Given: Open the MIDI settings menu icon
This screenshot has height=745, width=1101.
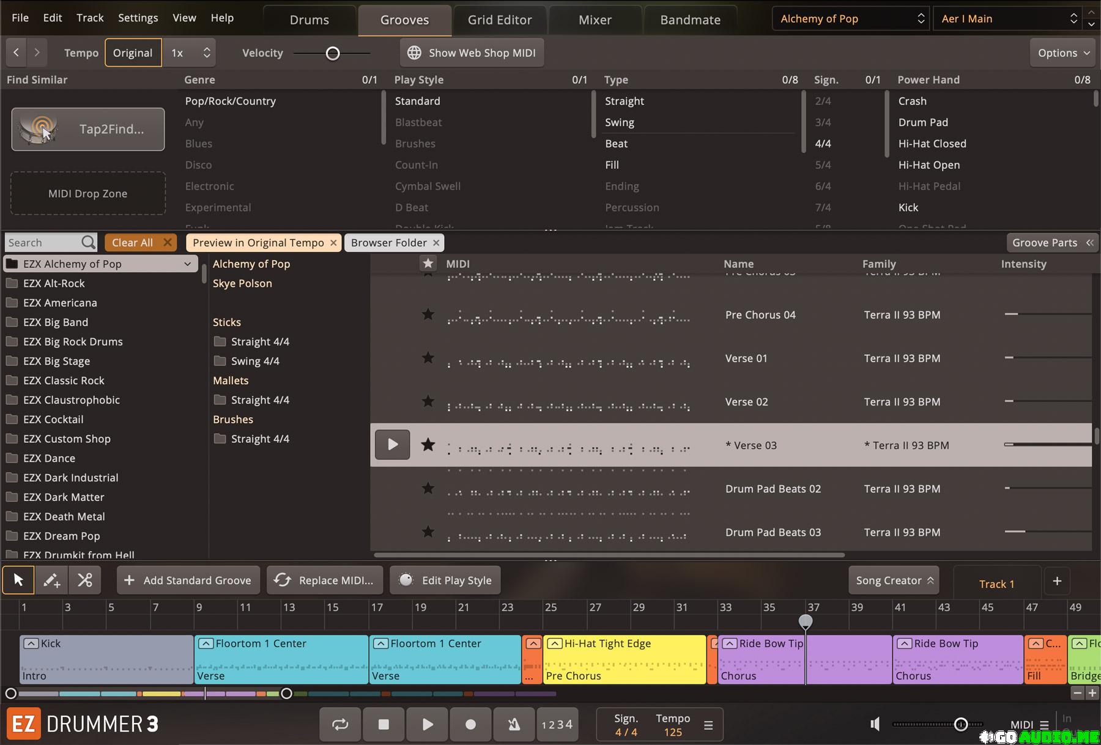Looking at the screenshot, I should pyautogui.click(x=1044, y=725).
